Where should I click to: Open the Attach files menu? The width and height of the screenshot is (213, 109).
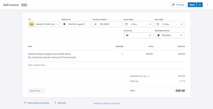click(36, 91)
